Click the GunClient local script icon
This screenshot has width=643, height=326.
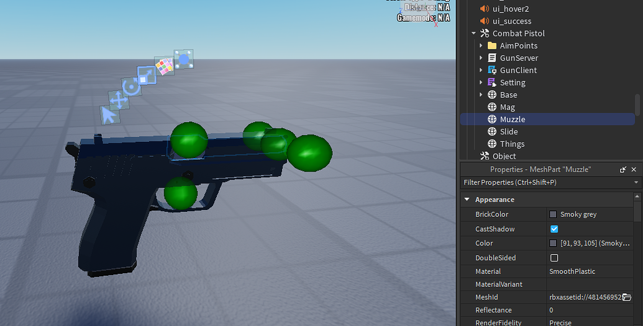pyautogui.click(x=492, y=70)
